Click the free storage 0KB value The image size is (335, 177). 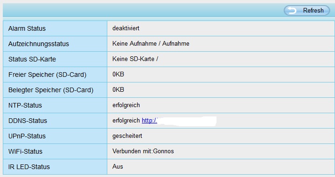pyautogui.click(x=118, y=75)
